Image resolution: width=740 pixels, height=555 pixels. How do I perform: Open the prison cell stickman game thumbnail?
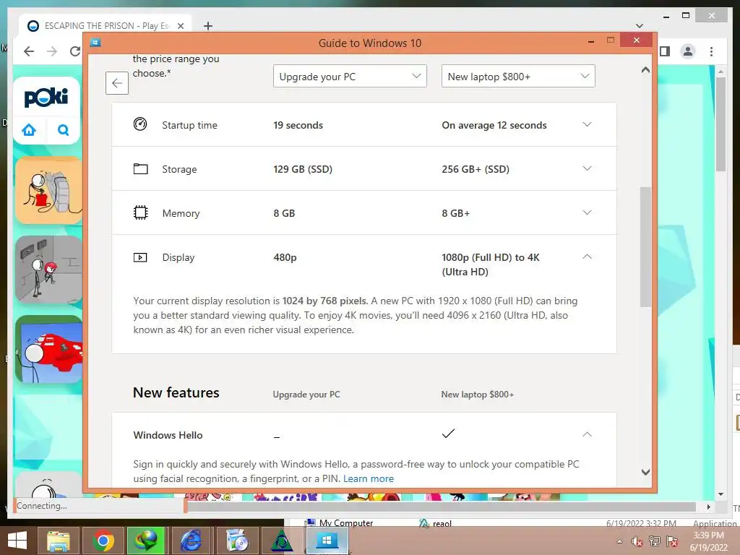coord(49,270)
